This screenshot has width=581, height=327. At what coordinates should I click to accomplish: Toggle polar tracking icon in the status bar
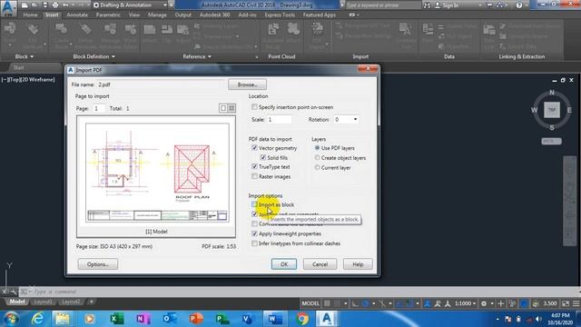click(365, 303)
